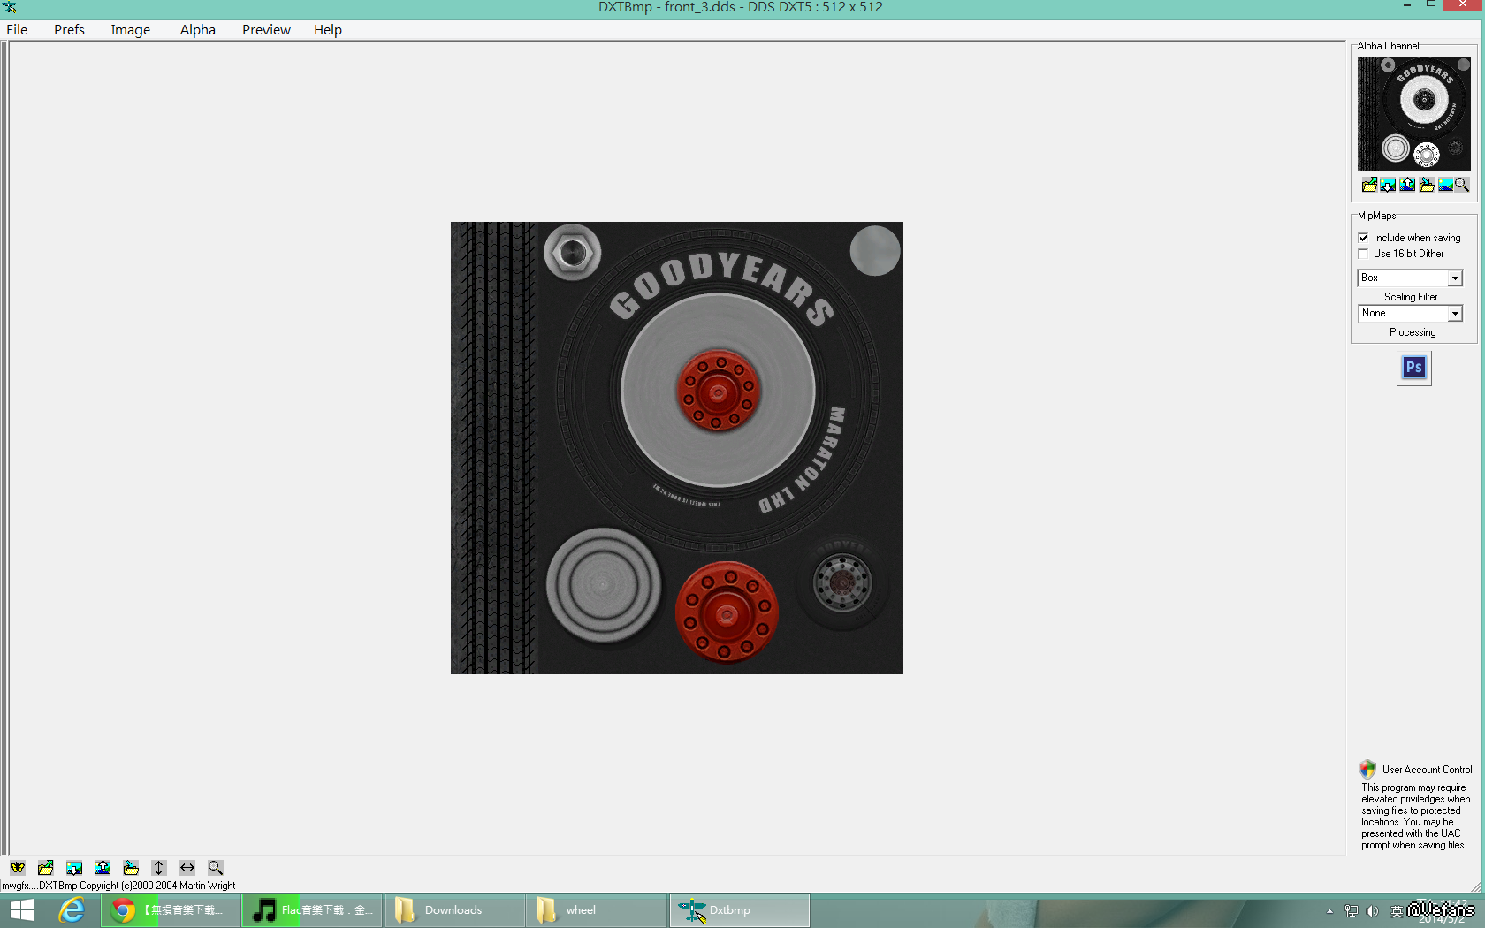Open the network tray icon
Screen dimensions: 1485x928
click(1352, 911)
